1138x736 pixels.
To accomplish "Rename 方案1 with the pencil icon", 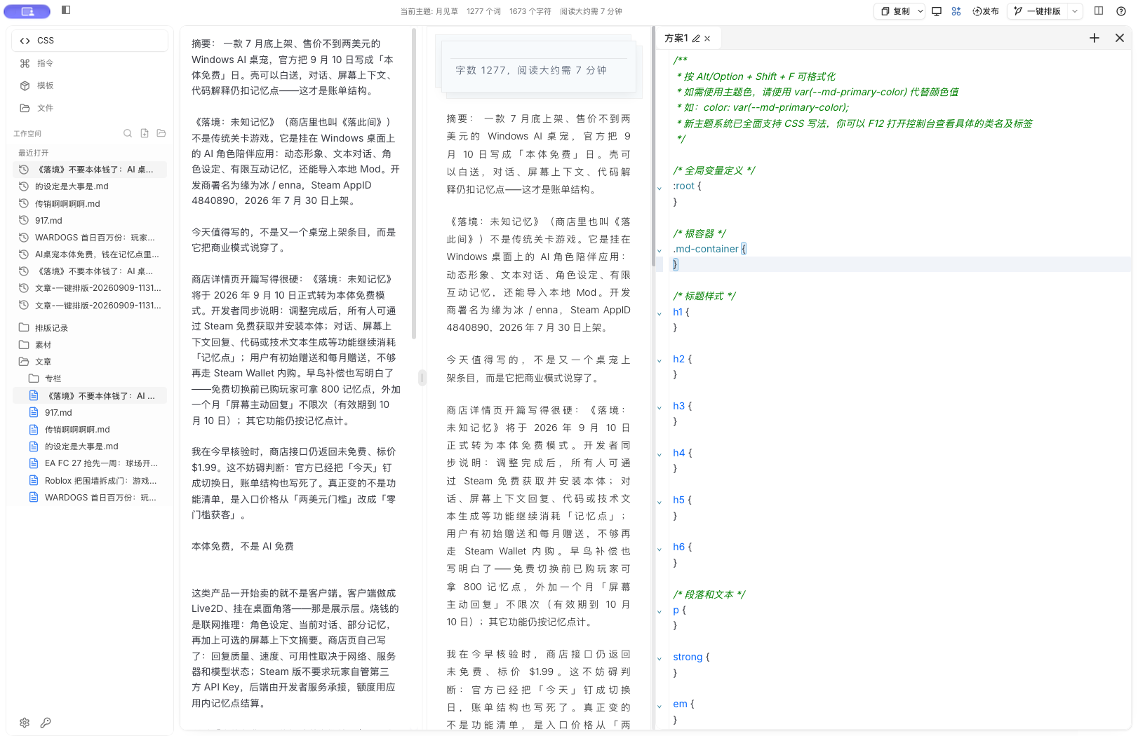I will click(696, 39).
